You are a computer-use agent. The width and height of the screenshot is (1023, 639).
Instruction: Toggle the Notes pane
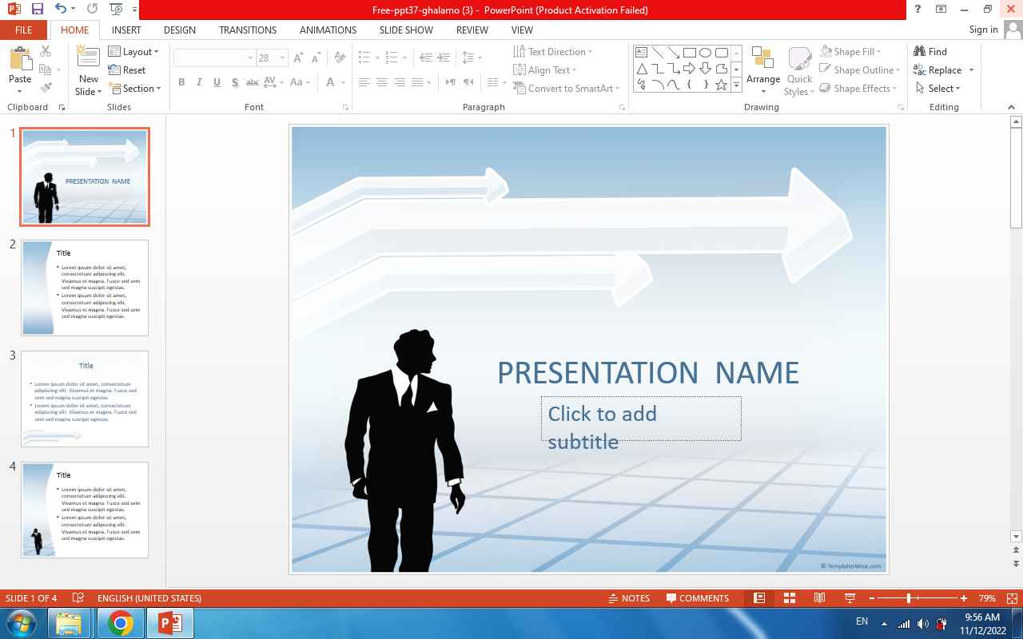(x=629, y=598)
